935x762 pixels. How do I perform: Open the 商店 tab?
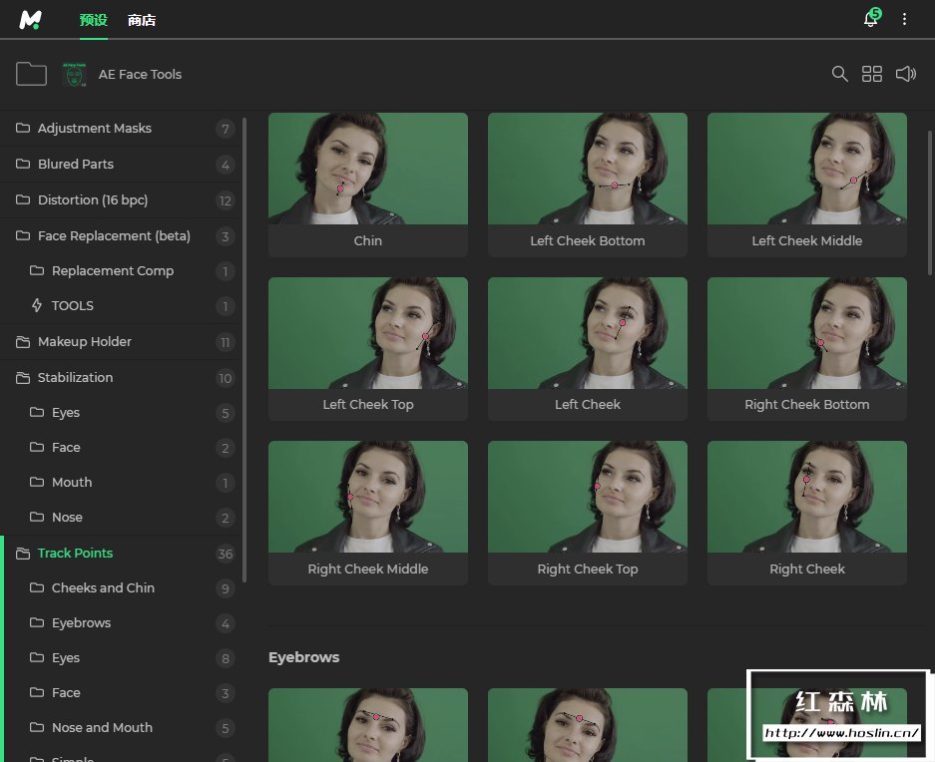click(142, 20)
